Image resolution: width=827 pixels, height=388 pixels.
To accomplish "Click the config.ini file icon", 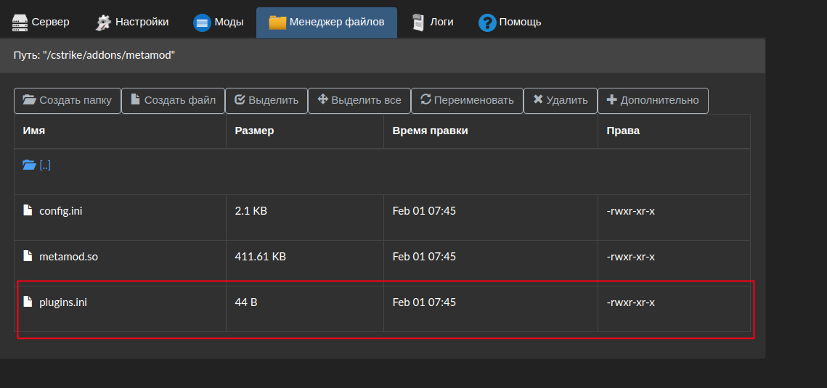I will pyautogui.click(x=28, y=210).
